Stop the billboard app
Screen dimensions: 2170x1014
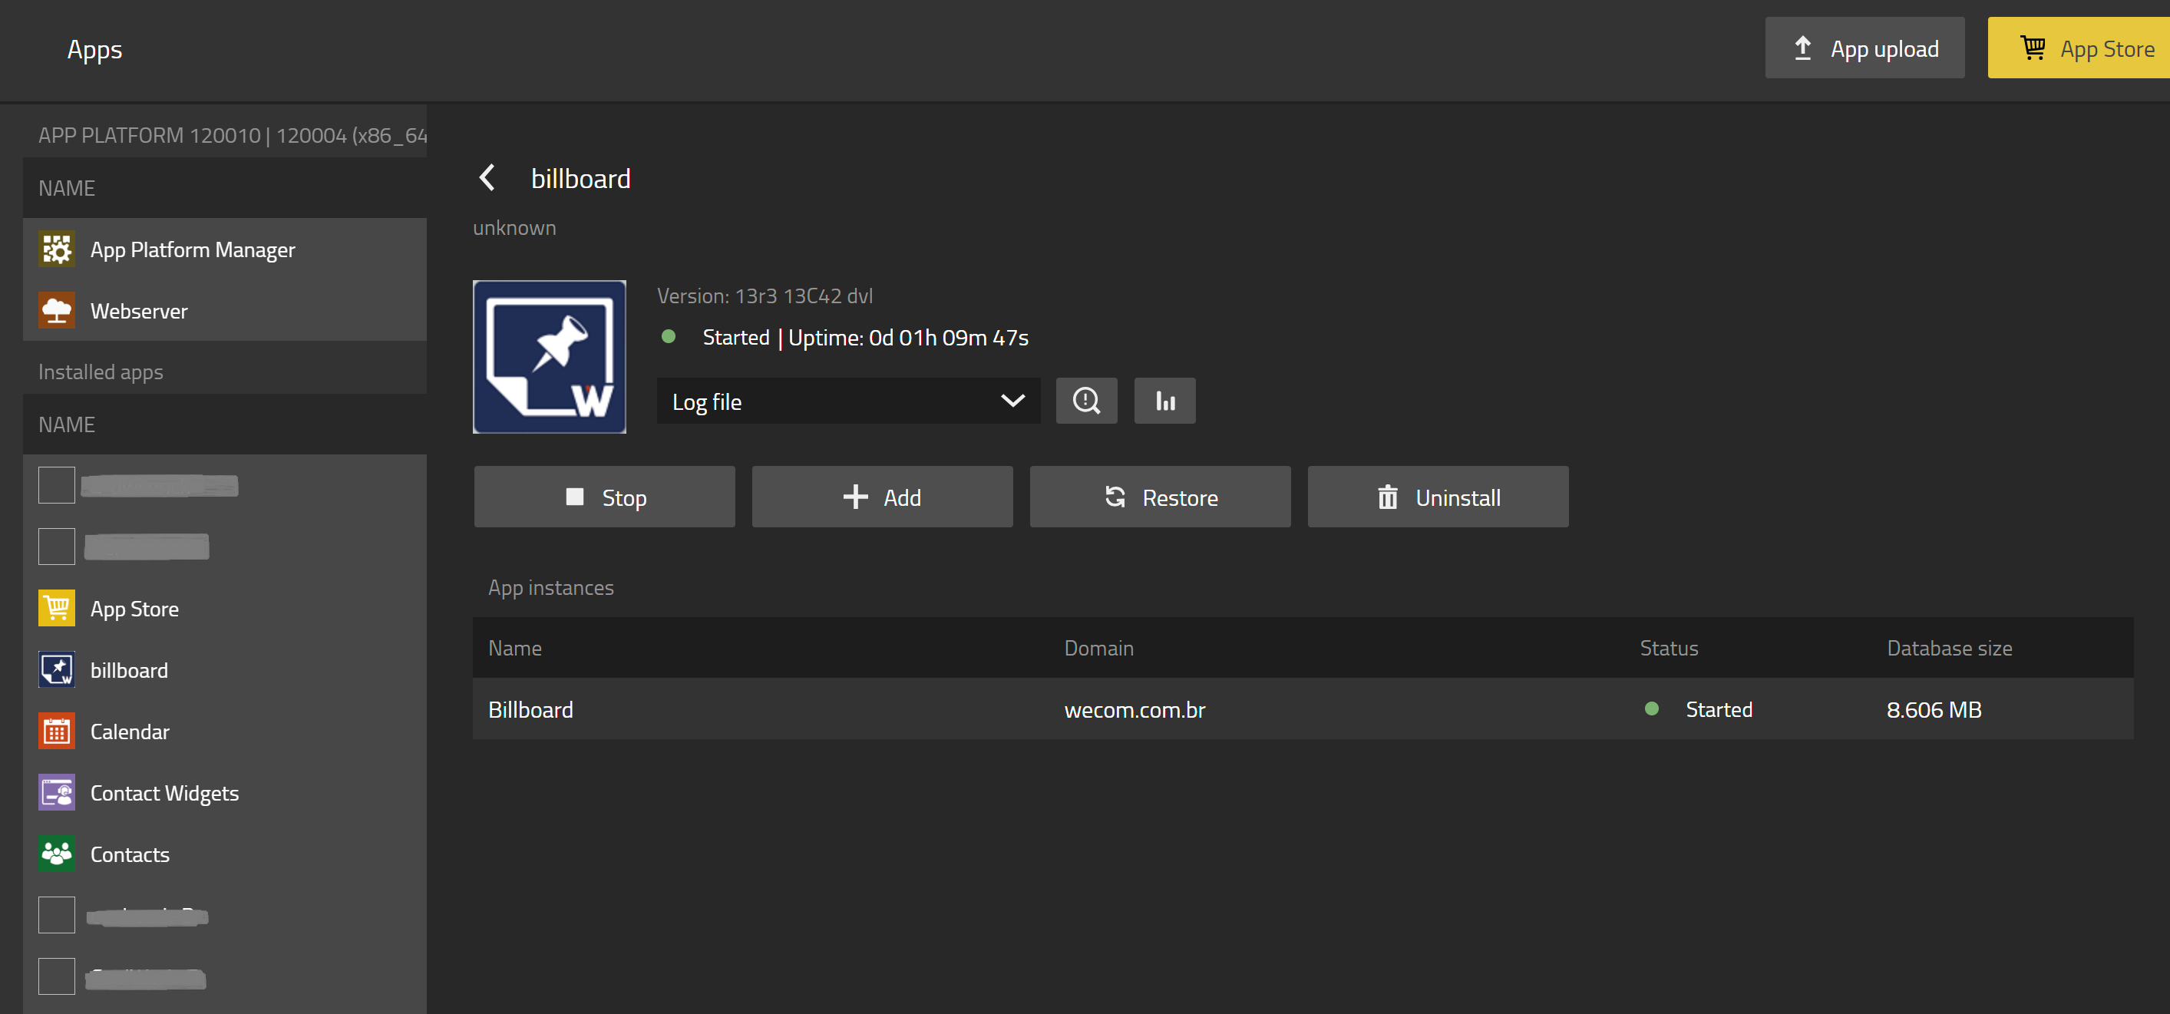604,497
